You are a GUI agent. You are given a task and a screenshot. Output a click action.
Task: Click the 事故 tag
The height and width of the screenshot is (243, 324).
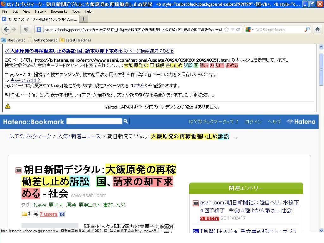[x=108, y=205]
